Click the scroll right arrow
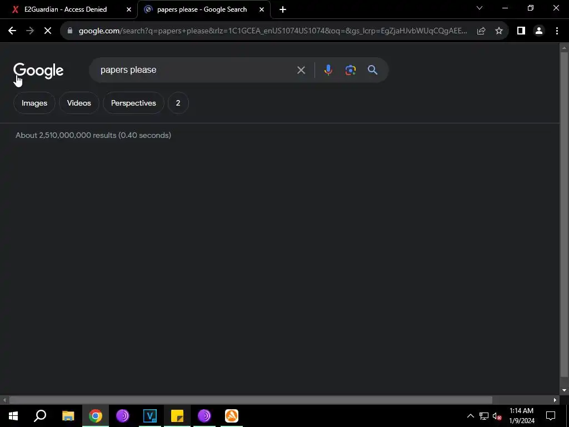The image size is (569, 427). [555, 400]
